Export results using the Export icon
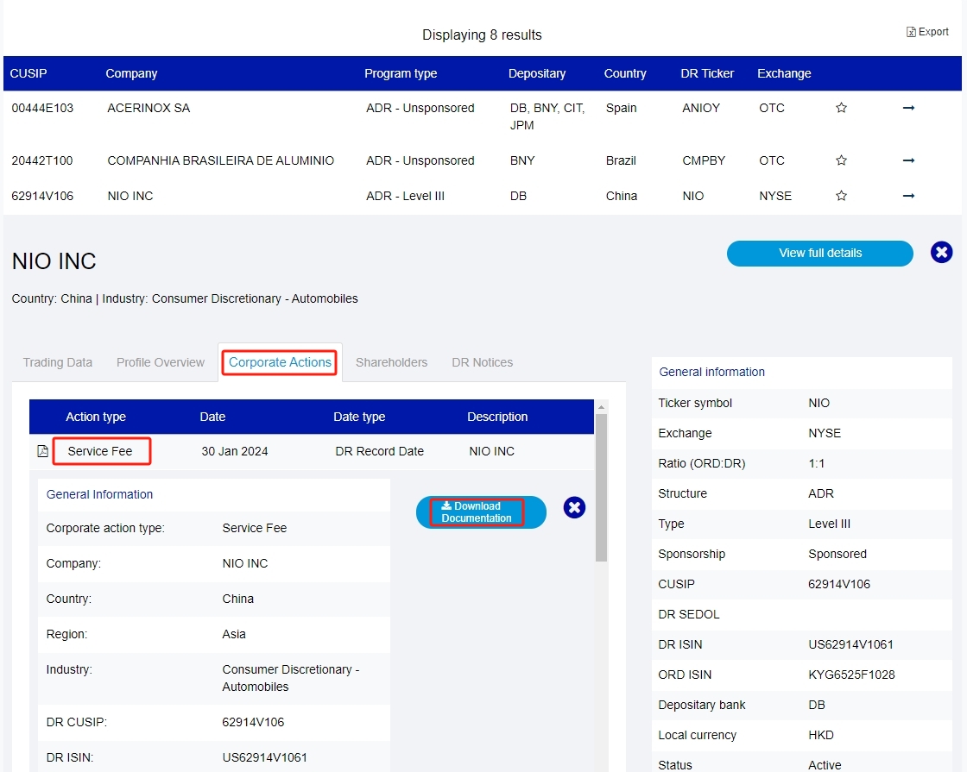 click(927, 32)
